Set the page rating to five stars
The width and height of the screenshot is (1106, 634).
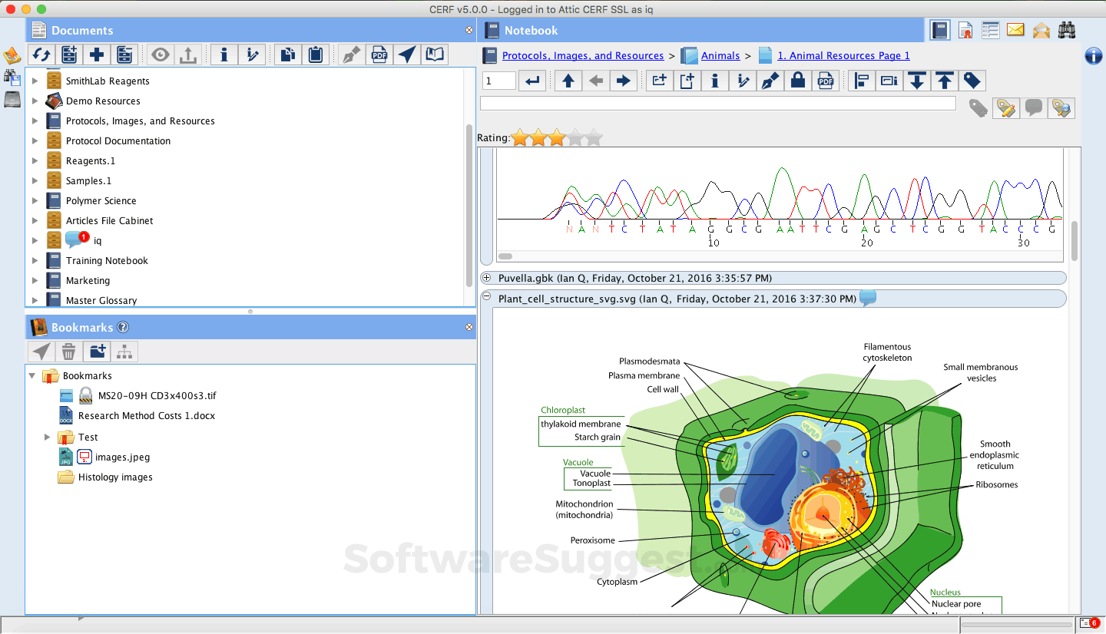[x=593, y=138]
